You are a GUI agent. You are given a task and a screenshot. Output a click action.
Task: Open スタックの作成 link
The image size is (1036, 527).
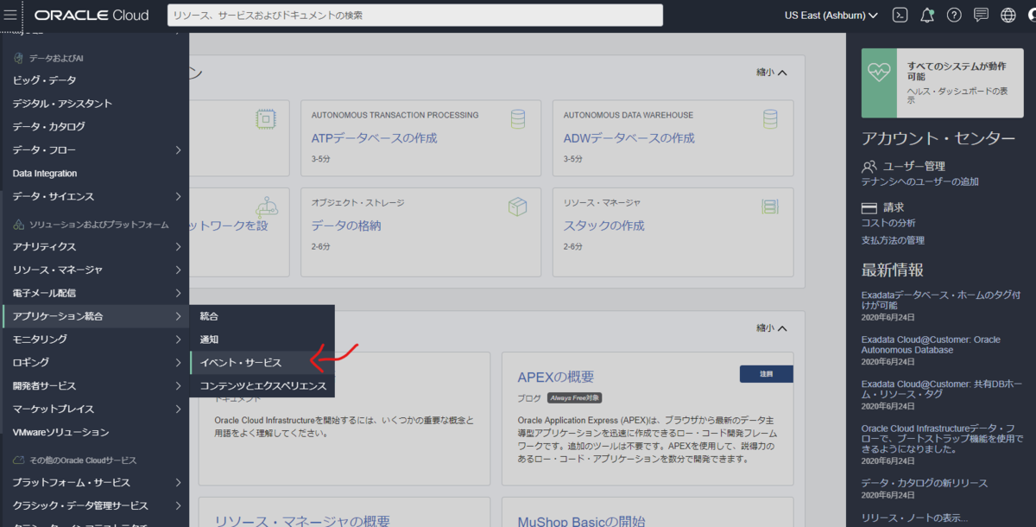pos(603,225)
